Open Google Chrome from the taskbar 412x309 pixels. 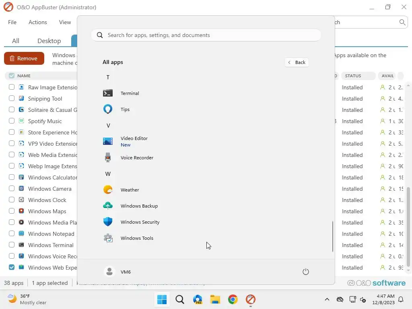233,299
